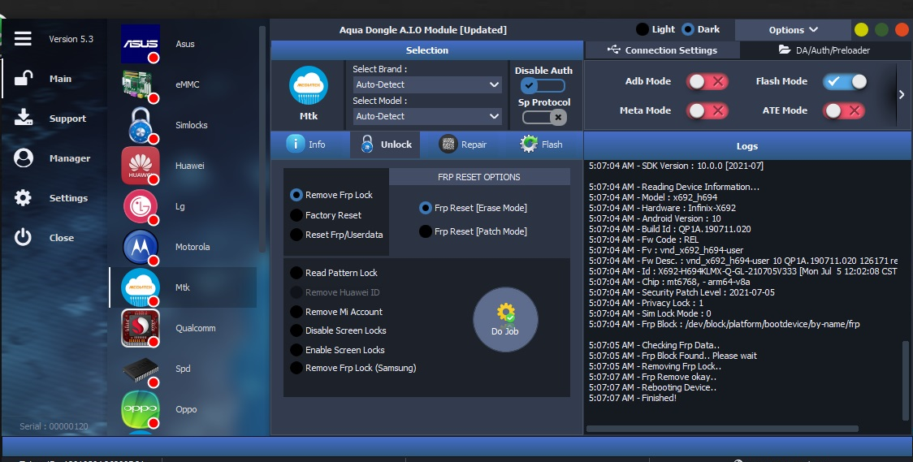The height and width of the screenshot is (462, 913).
Task: Click the Qualcomm list label
Action: pos(196,328)
